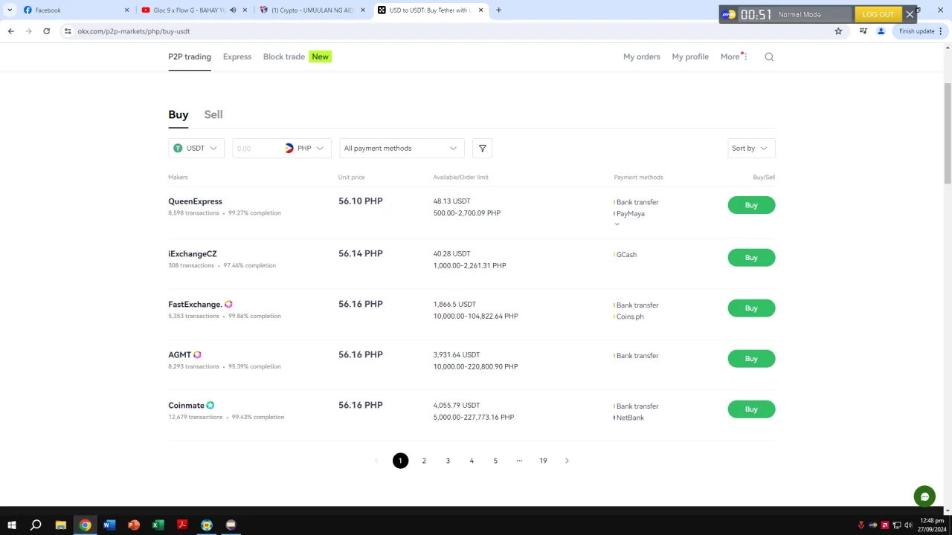The width and height of the screenshot is (952, 535).
Task: Open the Chrome Finish update menu
Action: pos(921,31)
